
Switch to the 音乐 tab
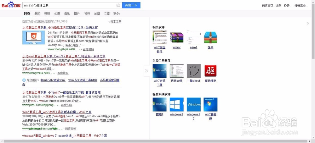click(67, 14)
